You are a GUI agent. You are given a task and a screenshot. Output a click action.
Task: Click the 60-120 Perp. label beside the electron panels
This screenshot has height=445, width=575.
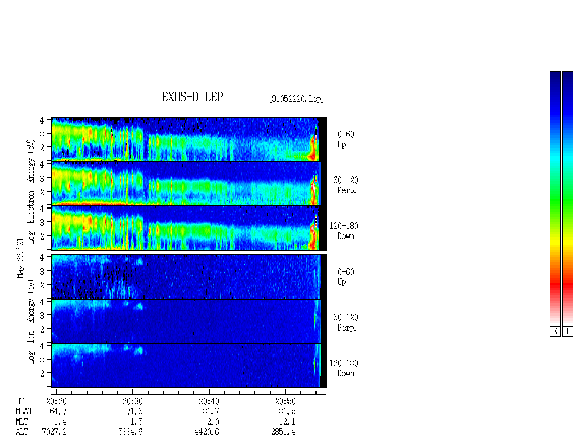346,185
